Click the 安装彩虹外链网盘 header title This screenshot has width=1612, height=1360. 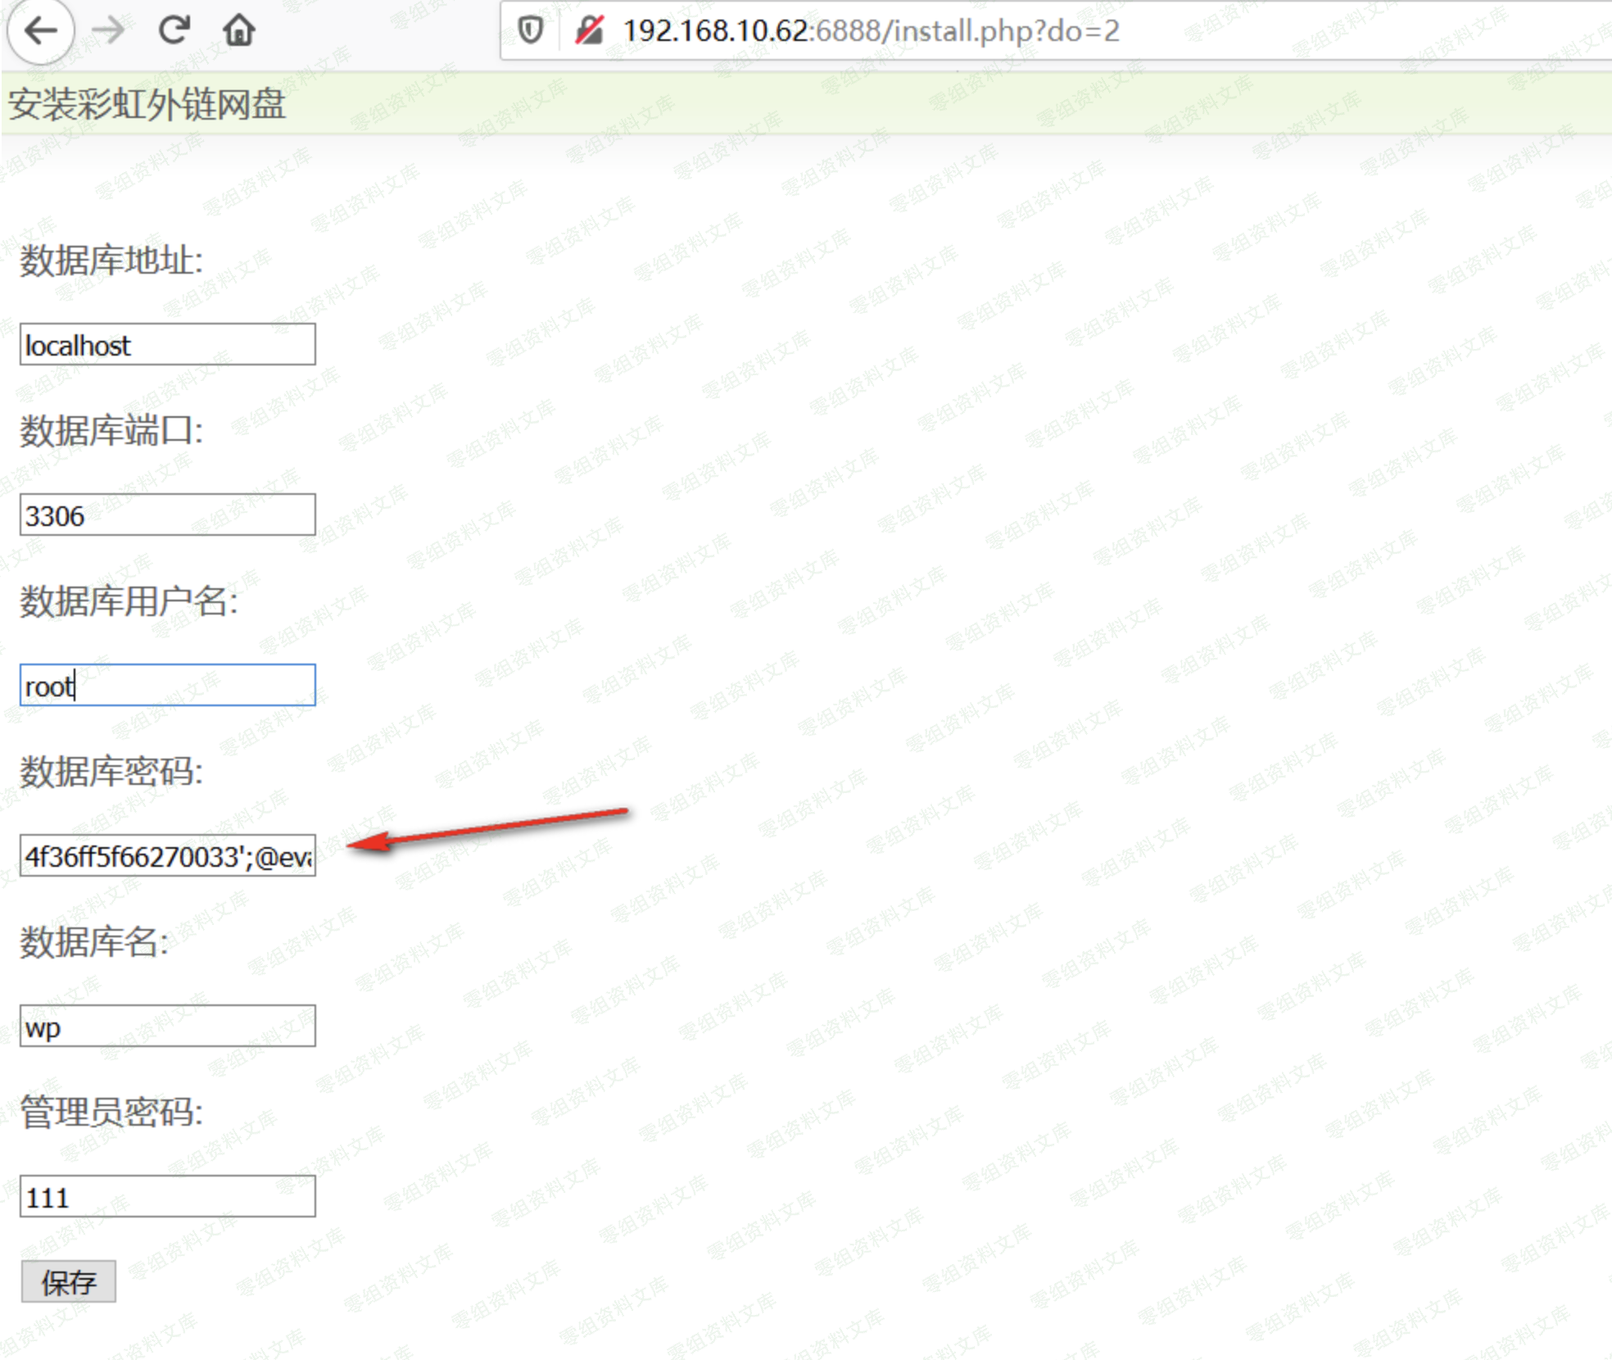[147, 105]
